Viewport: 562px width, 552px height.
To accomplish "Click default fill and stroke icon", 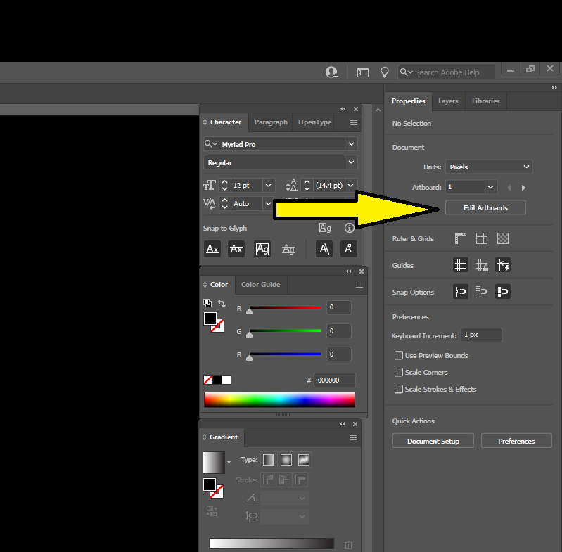I will point(207,303).
